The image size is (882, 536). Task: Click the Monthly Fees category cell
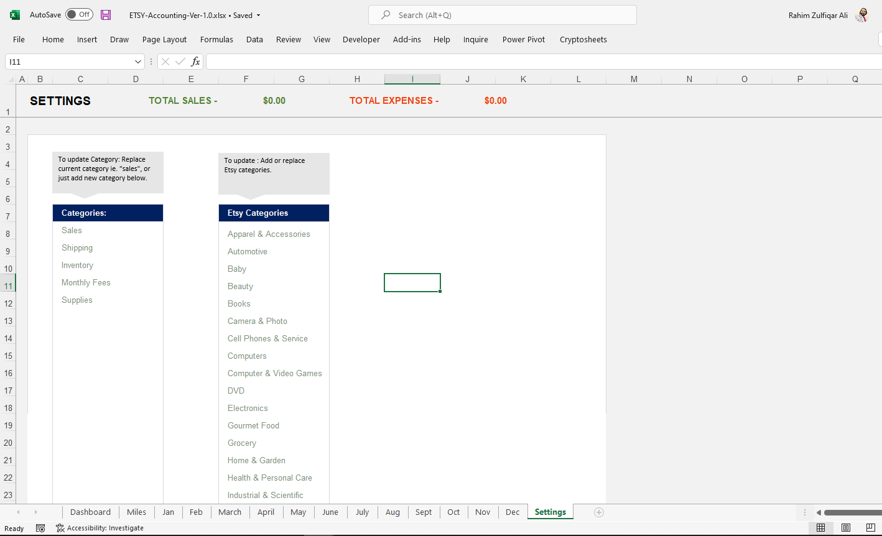[108, 282]
